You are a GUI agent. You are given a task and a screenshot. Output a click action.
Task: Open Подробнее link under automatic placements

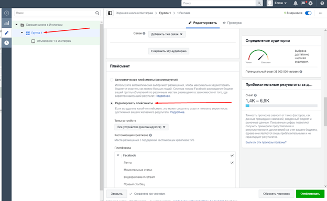pos(162,96)
